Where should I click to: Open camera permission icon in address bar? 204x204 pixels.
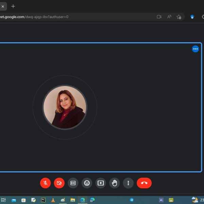[x=159, y=17]
